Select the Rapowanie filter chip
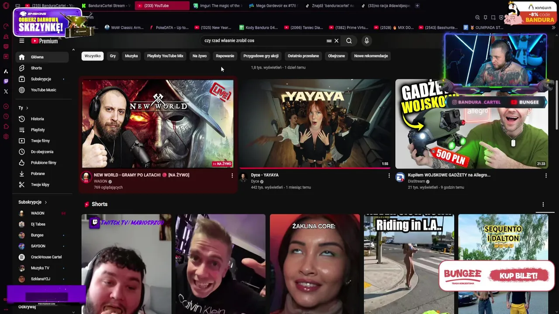 [225, 56]
